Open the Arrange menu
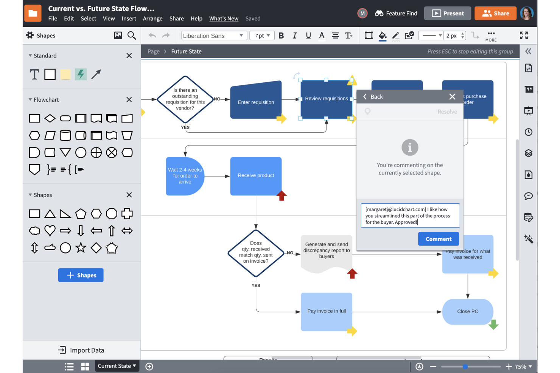Viewport: 560px width, 373px height. pyautogui.click(x=152, y=19)
